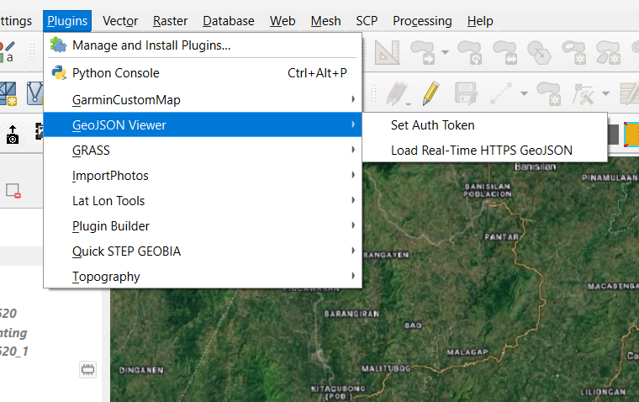Click the blue mesh layer icon
Image resolution: width=639 pixels, height=402 pixels.
pos(8,94)
